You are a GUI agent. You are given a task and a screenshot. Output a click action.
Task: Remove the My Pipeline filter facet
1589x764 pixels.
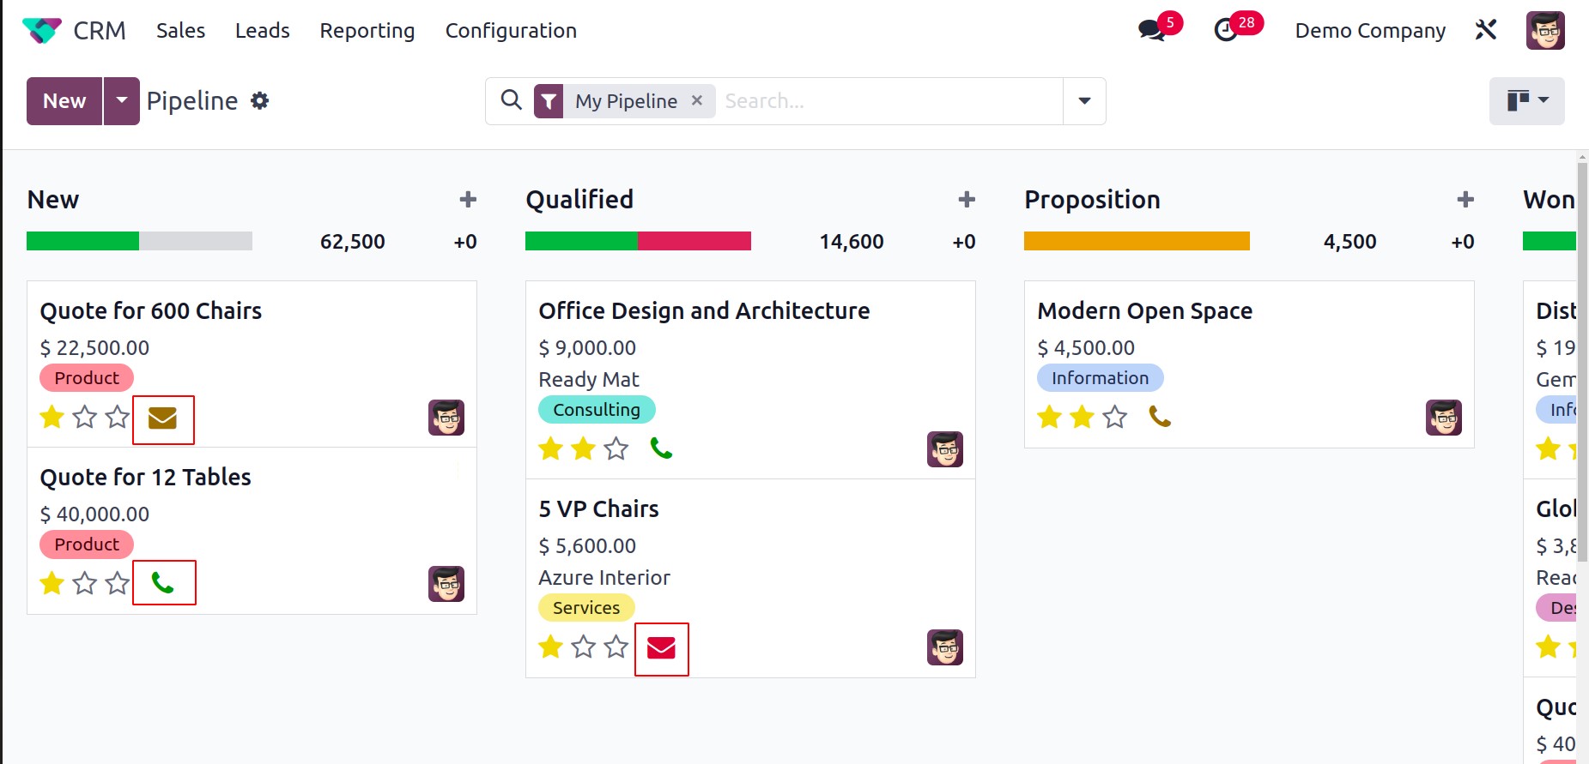(697, 100)
